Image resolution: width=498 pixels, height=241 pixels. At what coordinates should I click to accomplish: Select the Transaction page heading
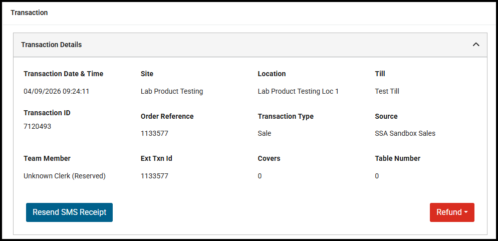[29, 13]
